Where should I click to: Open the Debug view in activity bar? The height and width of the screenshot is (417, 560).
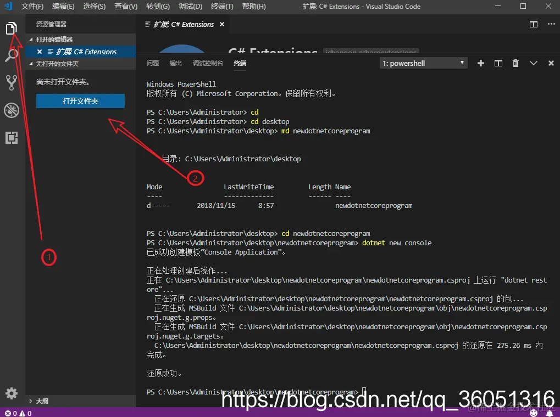click(x=12, y=110)
